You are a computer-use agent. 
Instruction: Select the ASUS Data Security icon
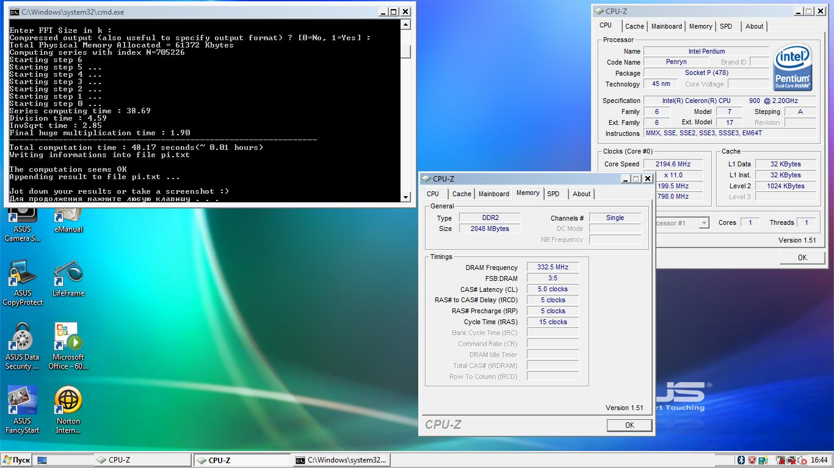click(x=23, y=347)
